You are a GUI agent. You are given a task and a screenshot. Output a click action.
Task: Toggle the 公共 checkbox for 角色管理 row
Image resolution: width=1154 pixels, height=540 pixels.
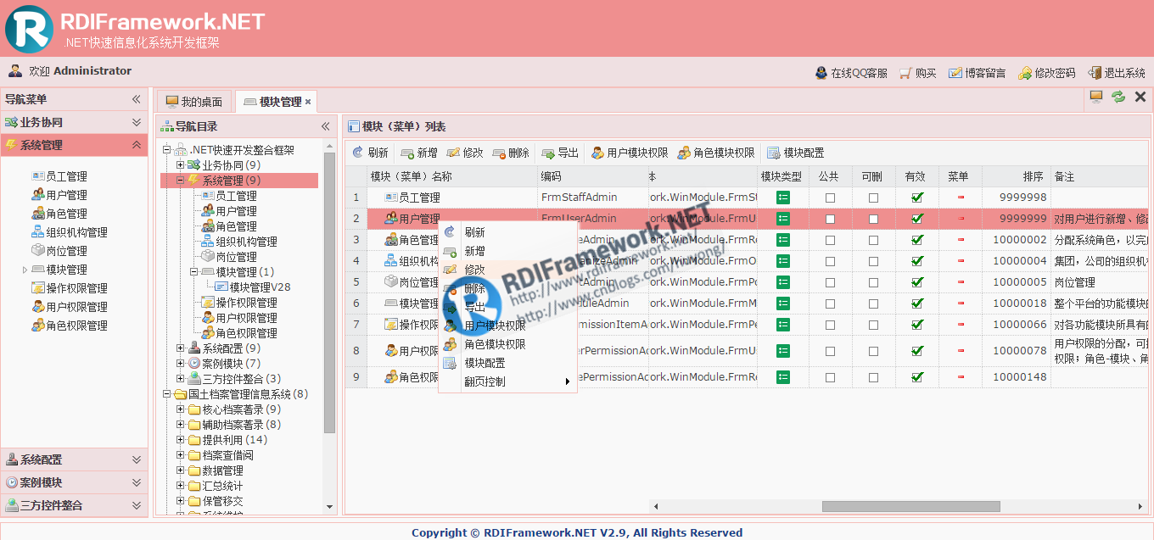[x=830, y=240]
